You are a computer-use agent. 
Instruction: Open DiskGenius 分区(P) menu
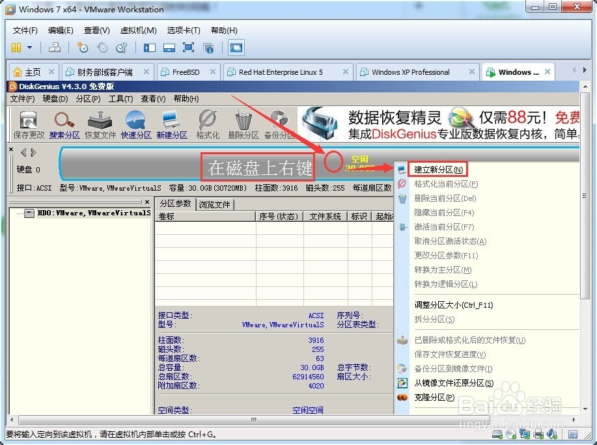[x=88, y=99]
